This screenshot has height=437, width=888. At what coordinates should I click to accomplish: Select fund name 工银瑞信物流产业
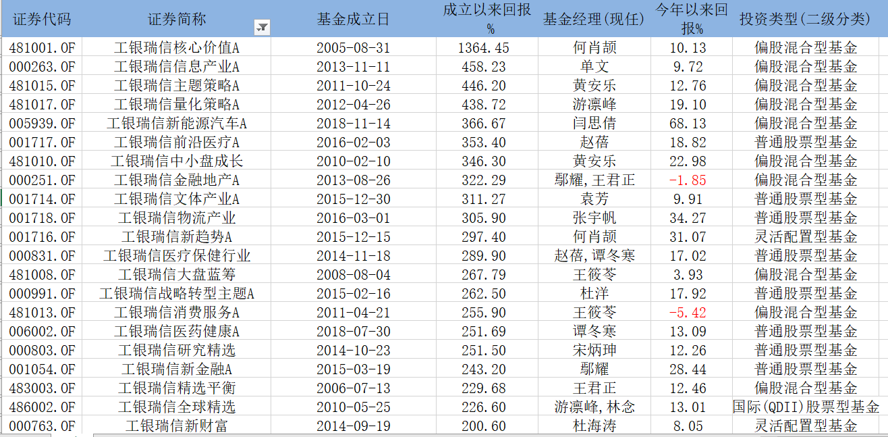coord(177,217)
